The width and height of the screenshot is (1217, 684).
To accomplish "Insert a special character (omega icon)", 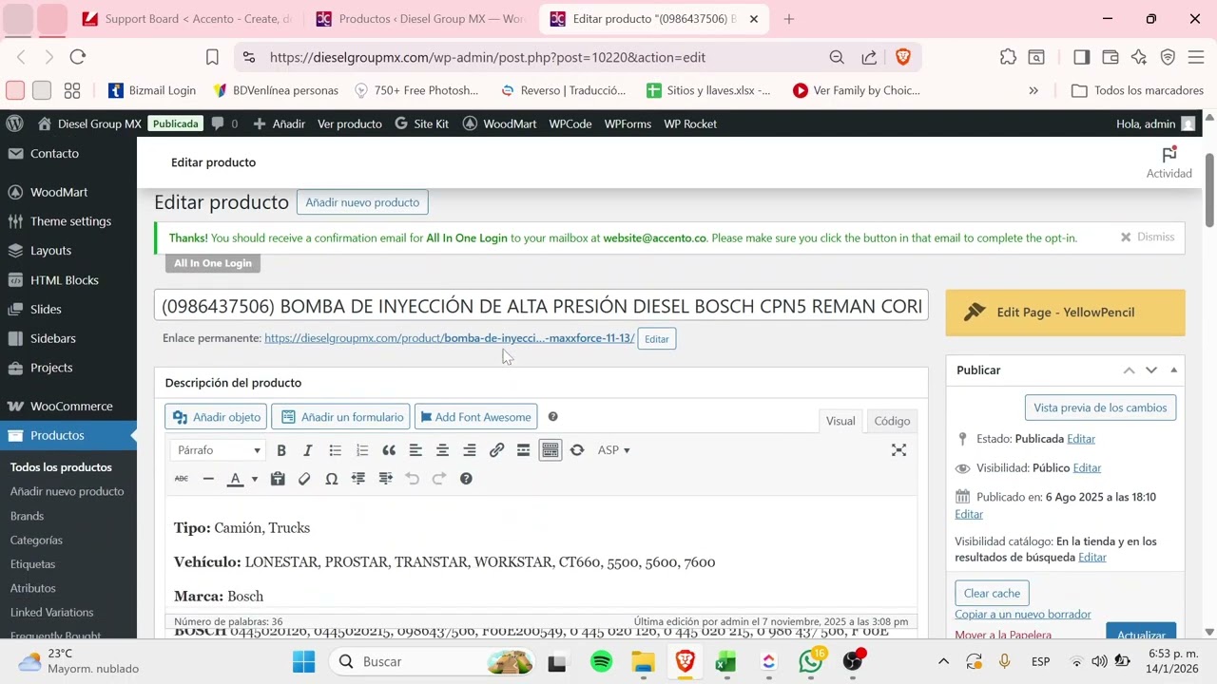I will [331, 479].
